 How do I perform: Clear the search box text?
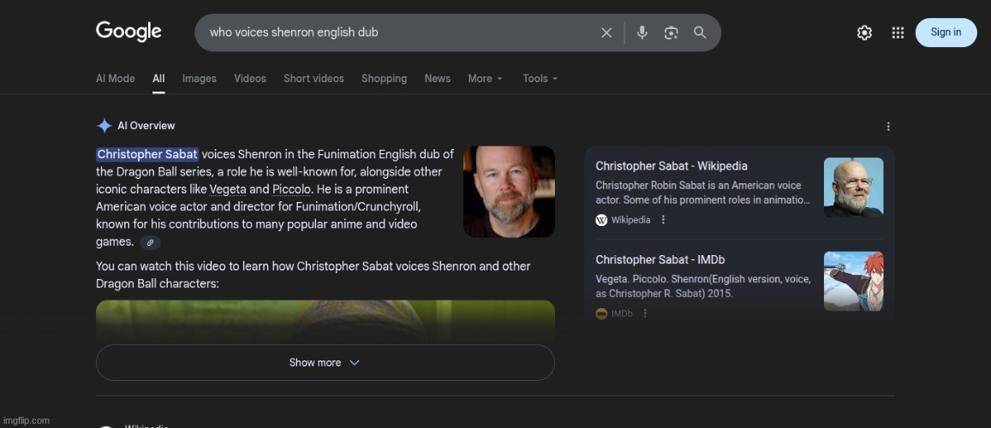pyautogui.click(x=606, y=33)
